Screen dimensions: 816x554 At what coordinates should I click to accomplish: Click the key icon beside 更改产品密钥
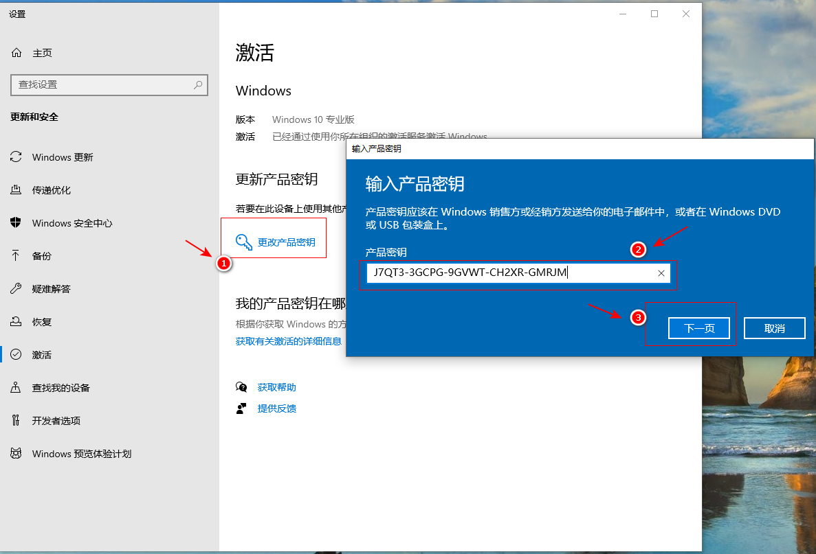pos(244,242)
